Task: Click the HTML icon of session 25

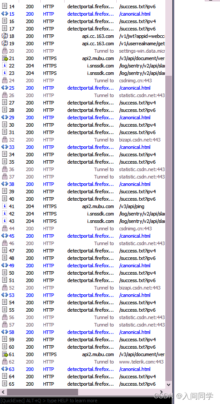Action: point(4,88)
